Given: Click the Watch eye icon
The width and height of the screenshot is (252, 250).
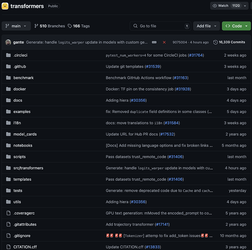Looking at the screenshot, I should pos(215,6).
